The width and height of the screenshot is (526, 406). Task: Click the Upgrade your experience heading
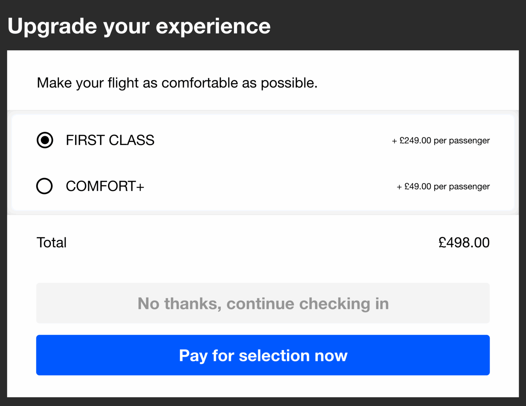pos(139,26)
